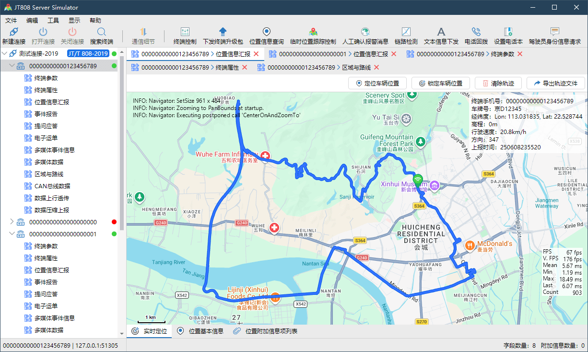Collapse the 测试连接-2019 tree node

tap(5, 54)
